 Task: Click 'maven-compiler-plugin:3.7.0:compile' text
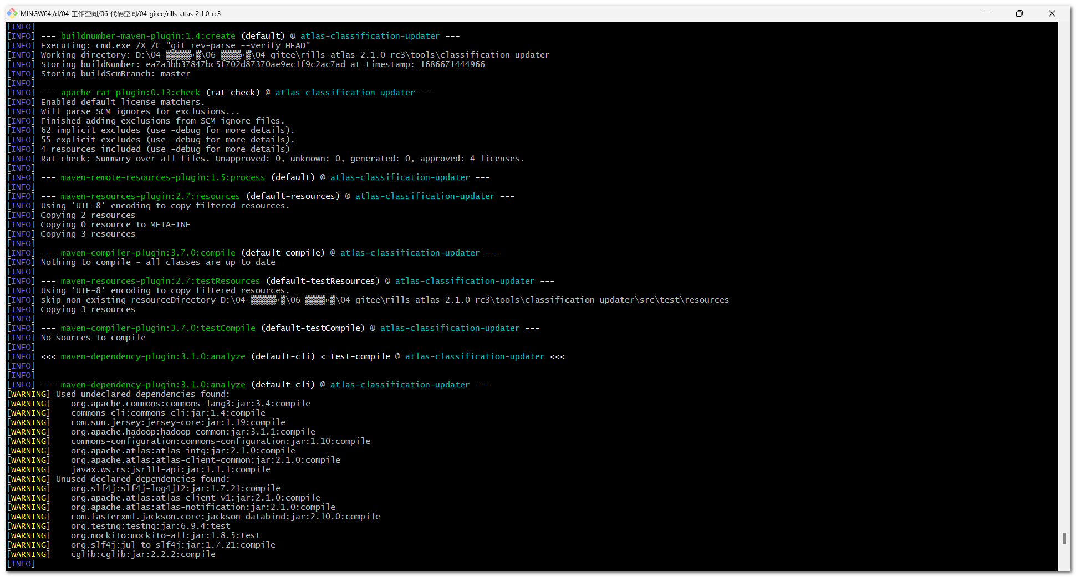click(148, 253)
